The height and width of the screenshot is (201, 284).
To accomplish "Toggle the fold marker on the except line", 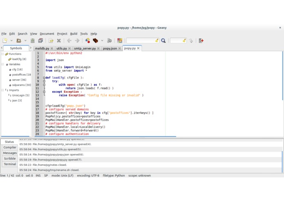I will (44, 92).
